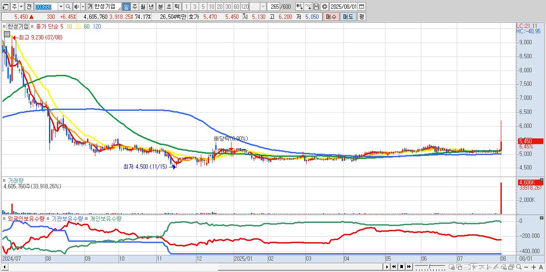Viewport: 546px width, 272px height.
Task: Click the trend line drawing icon in bottom bar
Action: [x=496, y=267]
